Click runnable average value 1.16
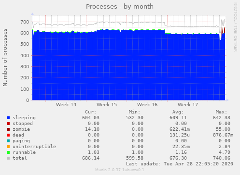The width and height of the screenshot is (240, 175). pos(181,152)
